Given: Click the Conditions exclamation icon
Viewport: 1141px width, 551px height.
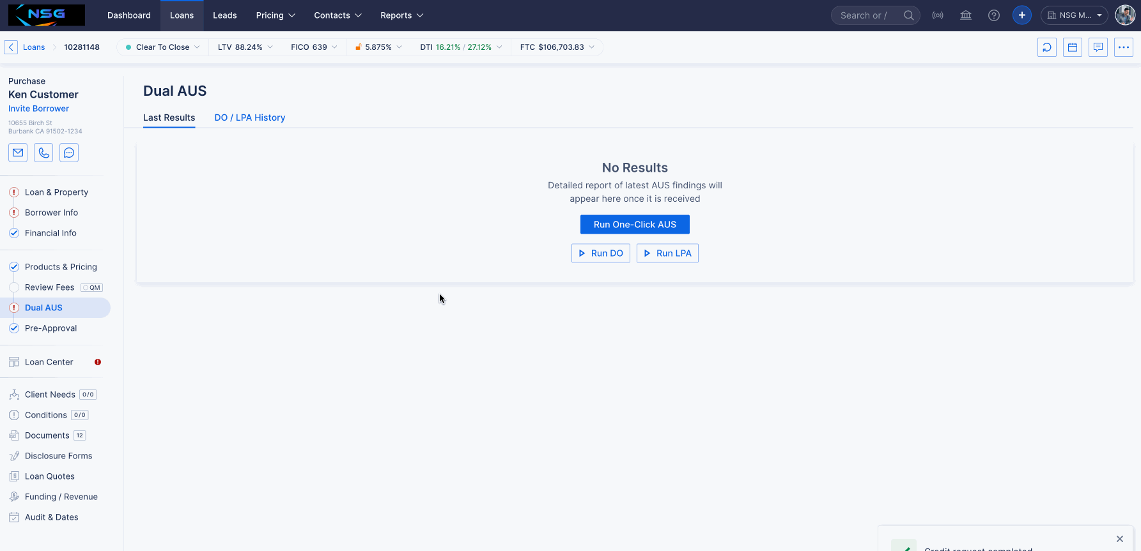Looking at the screenshot, I should (x=14, y=415).
